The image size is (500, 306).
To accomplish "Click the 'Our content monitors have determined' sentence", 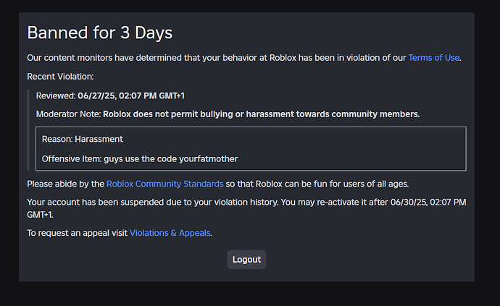I will [x=244, y=58].
